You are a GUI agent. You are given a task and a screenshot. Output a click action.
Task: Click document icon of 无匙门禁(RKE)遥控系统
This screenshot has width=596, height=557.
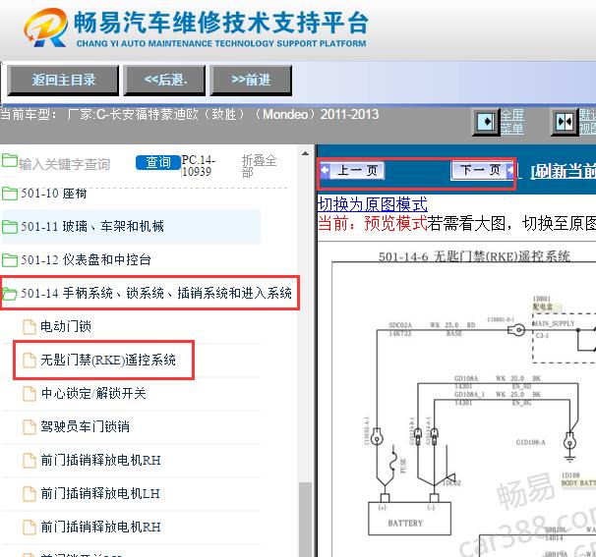30,361
